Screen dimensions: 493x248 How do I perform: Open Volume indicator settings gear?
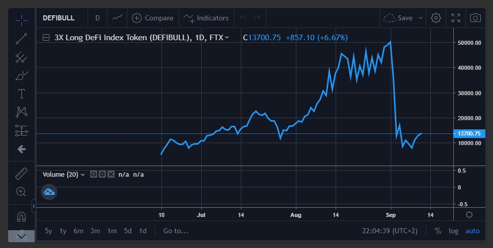tap(102, 174)
